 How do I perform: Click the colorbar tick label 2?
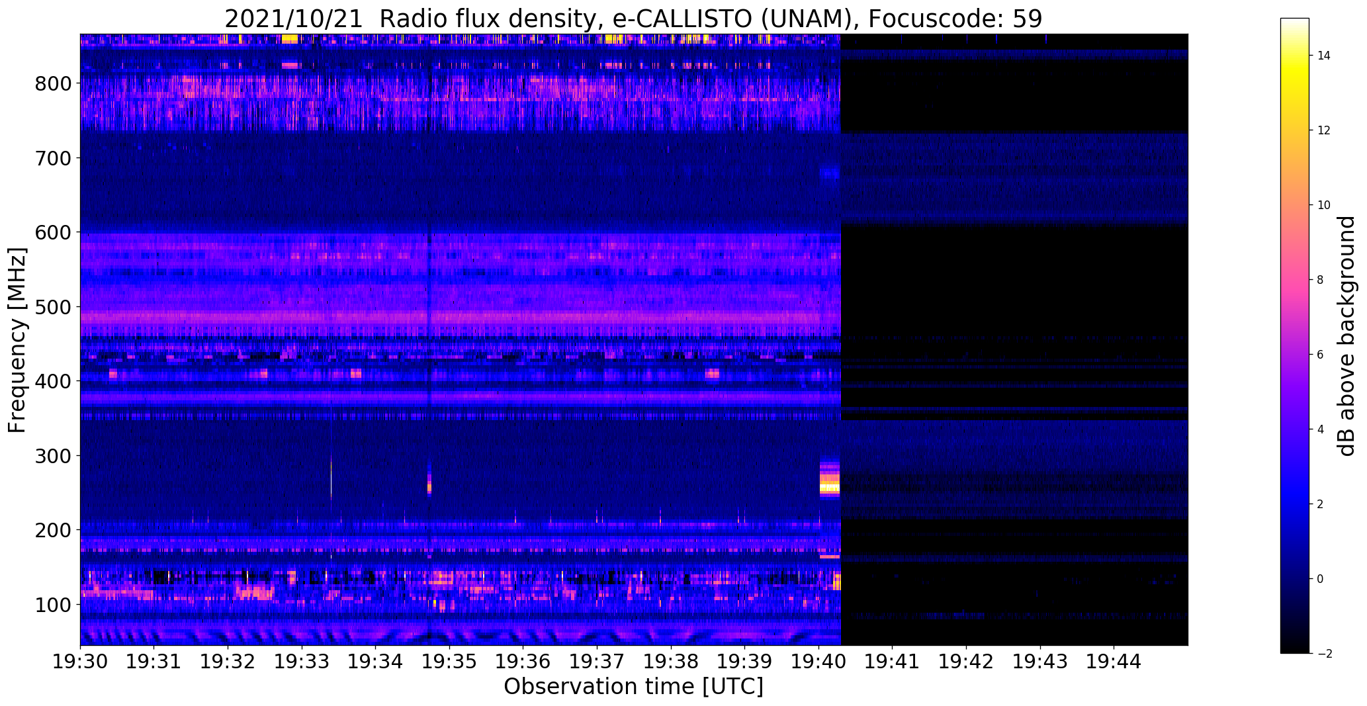point(1321,504)
